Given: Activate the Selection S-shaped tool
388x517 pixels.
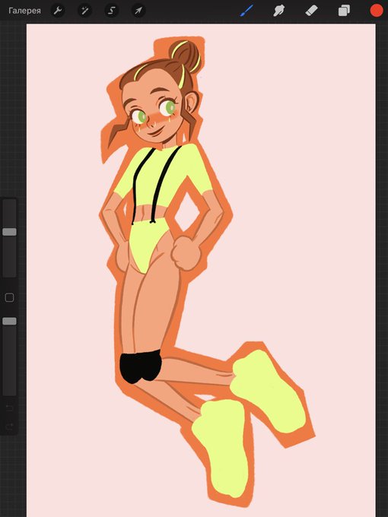Looking at the screenshot, I should click(112, 11).
